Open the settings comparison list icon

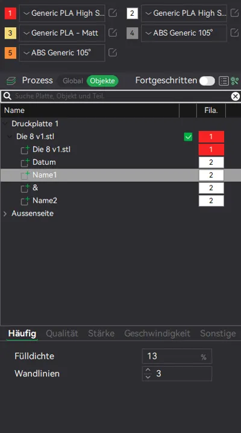pos(224,81)
